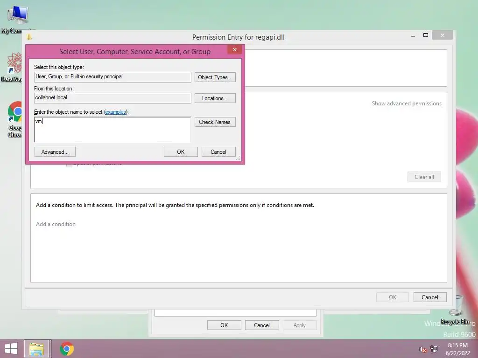Check Names for entered object
This screenshot has width=478, height=358.
[x=215, y=122]
